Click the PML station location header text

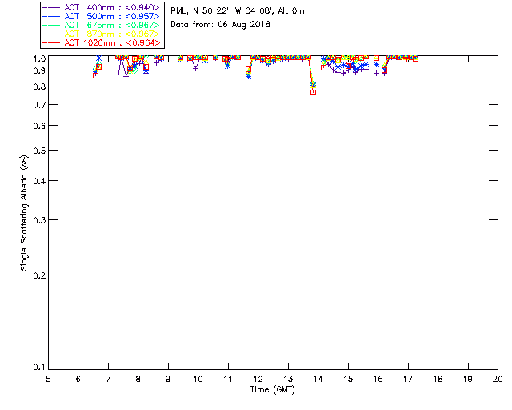[238, 11]
